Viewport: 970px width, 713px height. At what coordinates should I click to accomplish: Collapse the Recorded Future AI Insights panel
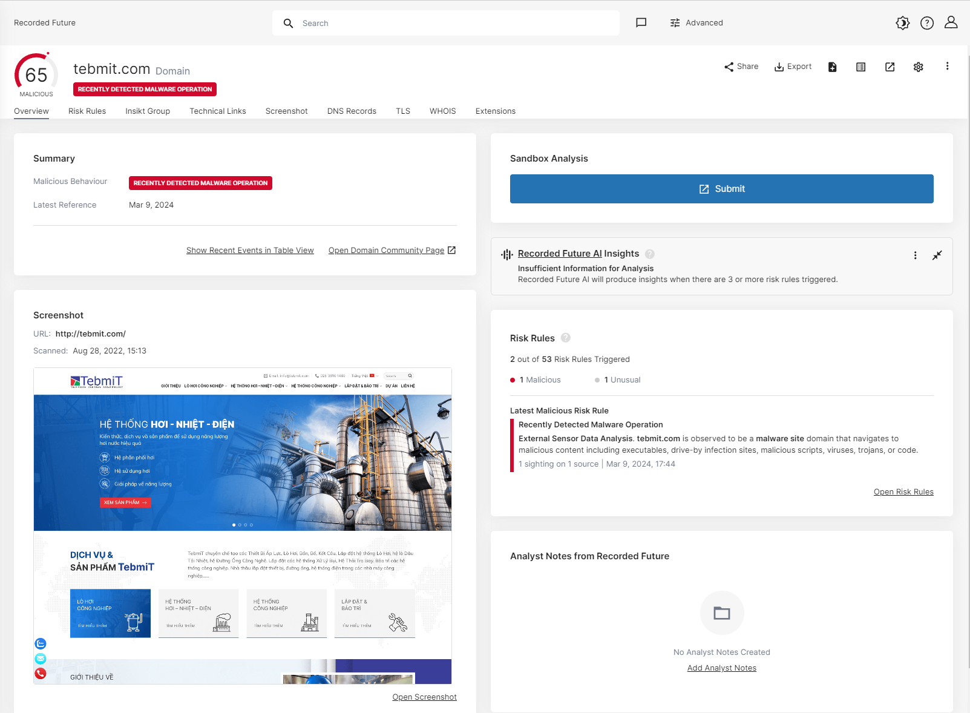click(937, 255)
